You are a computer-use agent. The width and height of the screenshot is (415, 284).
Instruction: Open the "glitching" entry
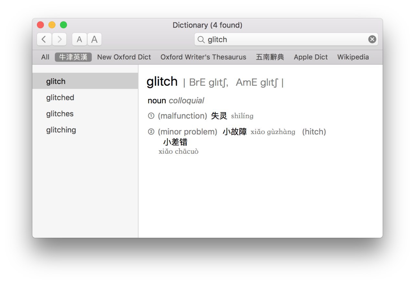(61, 130)
